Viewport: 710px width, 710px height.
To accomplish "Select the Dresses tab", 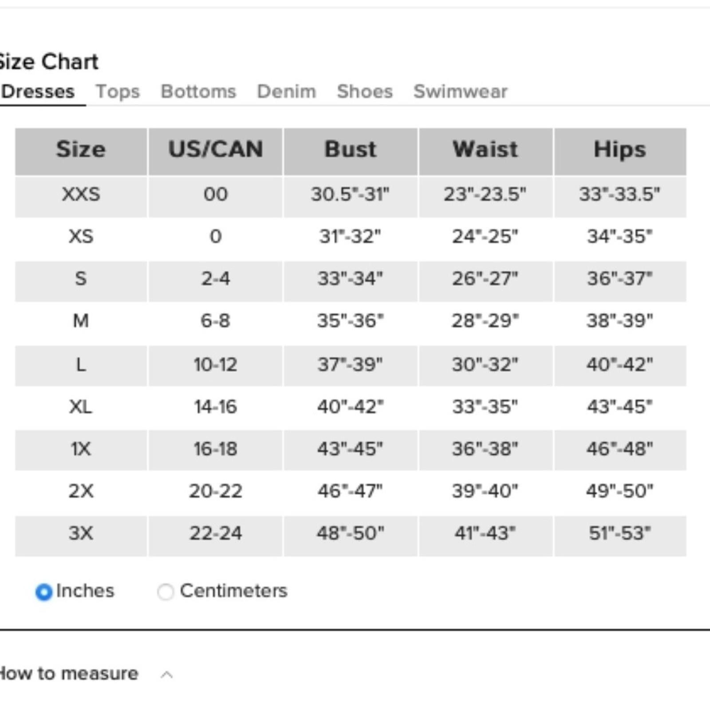I will tap(38, 91).
